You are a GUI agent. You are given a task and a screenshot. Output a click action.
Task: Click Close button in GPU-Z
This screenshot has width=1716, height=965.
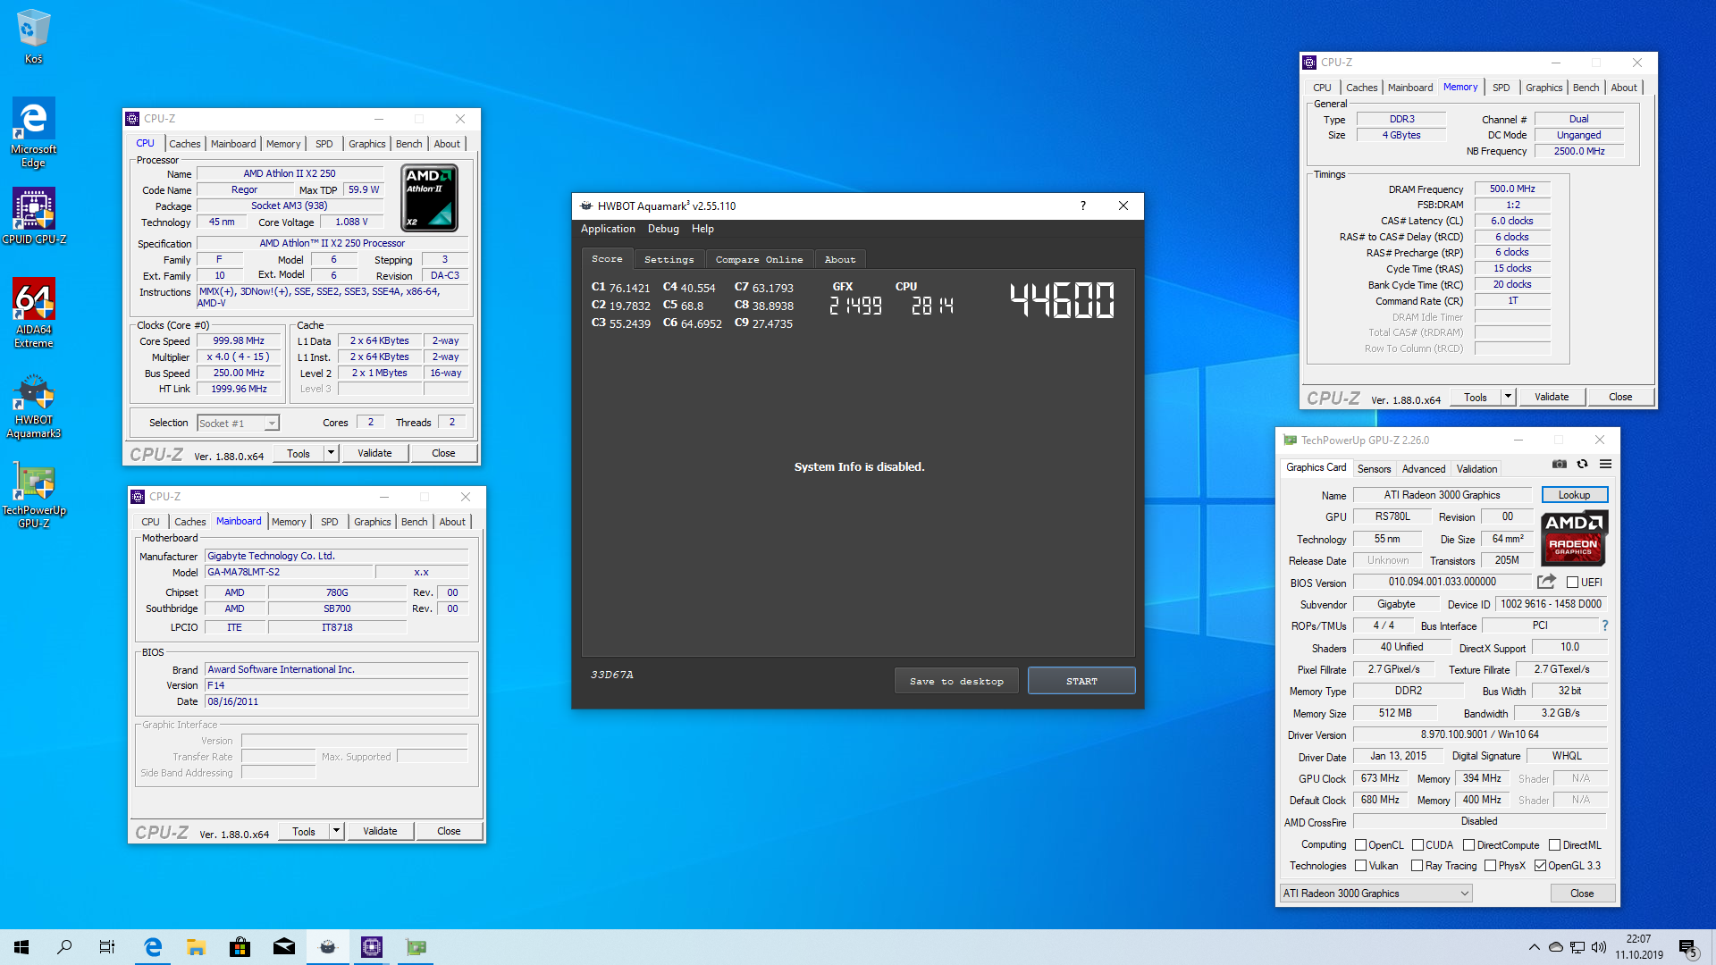pyautogui.click(x=1582, y=894)
